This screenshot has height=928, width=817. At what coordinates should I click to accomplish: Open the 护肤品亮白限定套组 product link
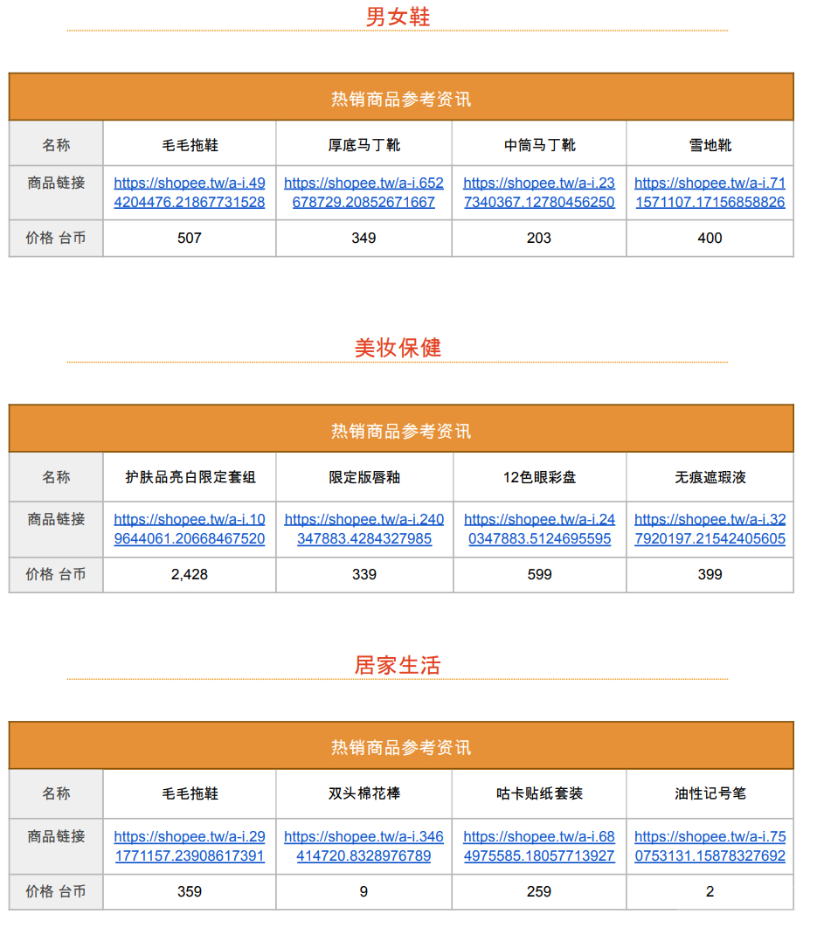click(x=188, y=528)
